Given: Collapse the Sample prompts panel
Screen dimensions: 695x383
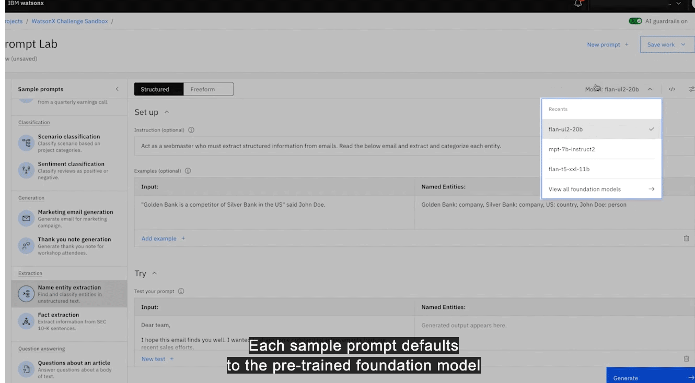Looking at the screenshot, I should (117, 89).
